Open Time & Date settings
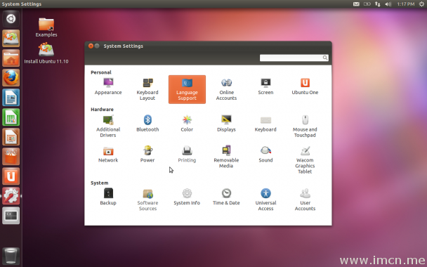 pos(226,197)
